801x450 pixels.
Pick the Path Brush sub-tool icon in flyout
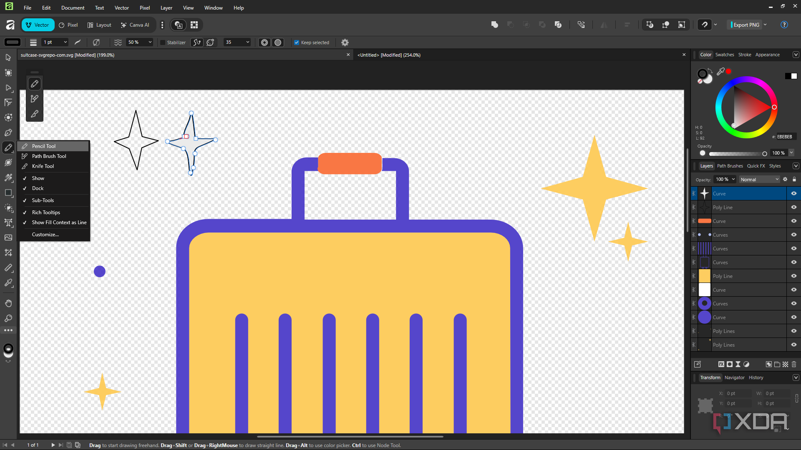coord(35,99)
